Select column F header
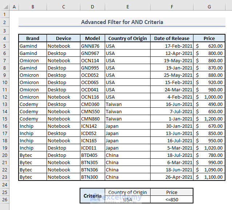The height and width of the screenshot is (210, 232). point(172,7)
